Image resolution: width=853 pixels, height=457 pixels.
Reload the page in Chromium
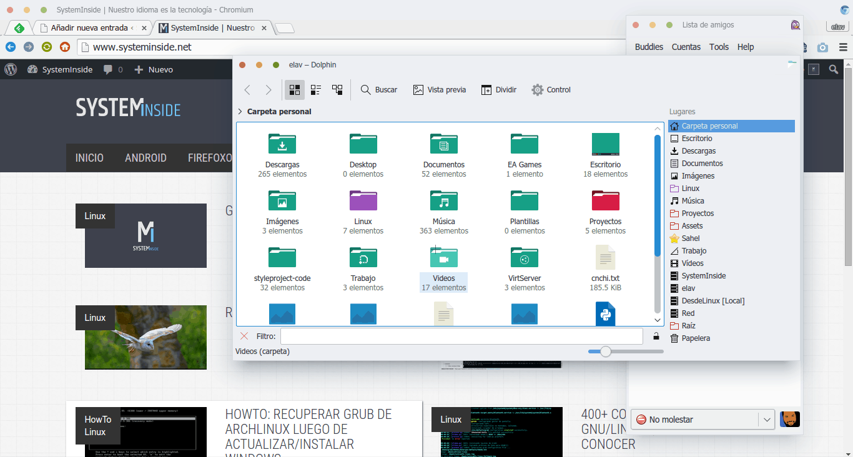pyautogui.click(x=47, y=47)
